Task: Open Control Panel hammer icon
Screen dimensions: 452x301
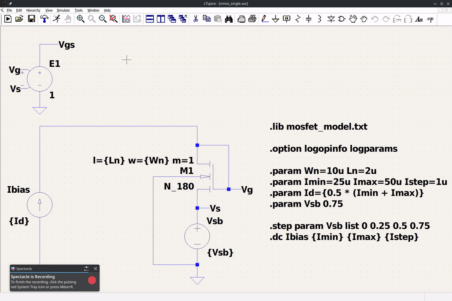Action: click(x=44, y=19)
